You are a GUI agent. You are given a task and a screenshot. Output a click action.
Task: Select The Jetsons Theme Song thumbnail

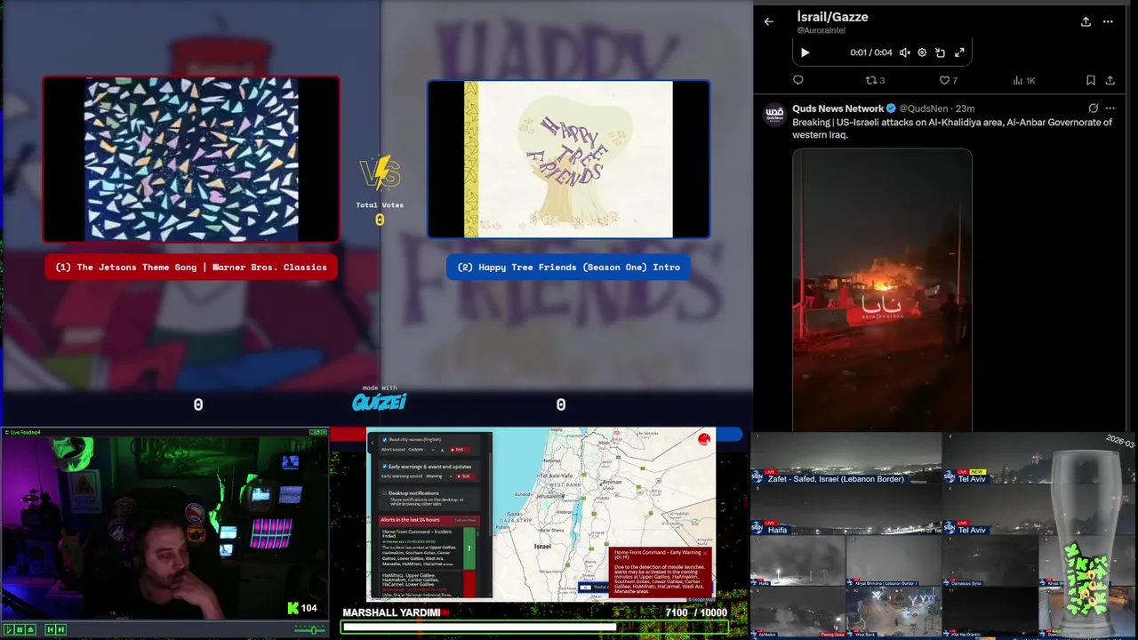(x=191, y=159)
